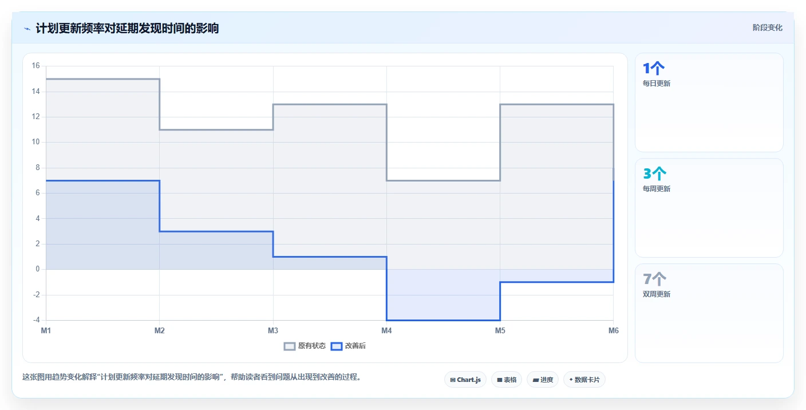Click the M2 axis label
The height and width of the screenshot is (410, 806).
159,330
